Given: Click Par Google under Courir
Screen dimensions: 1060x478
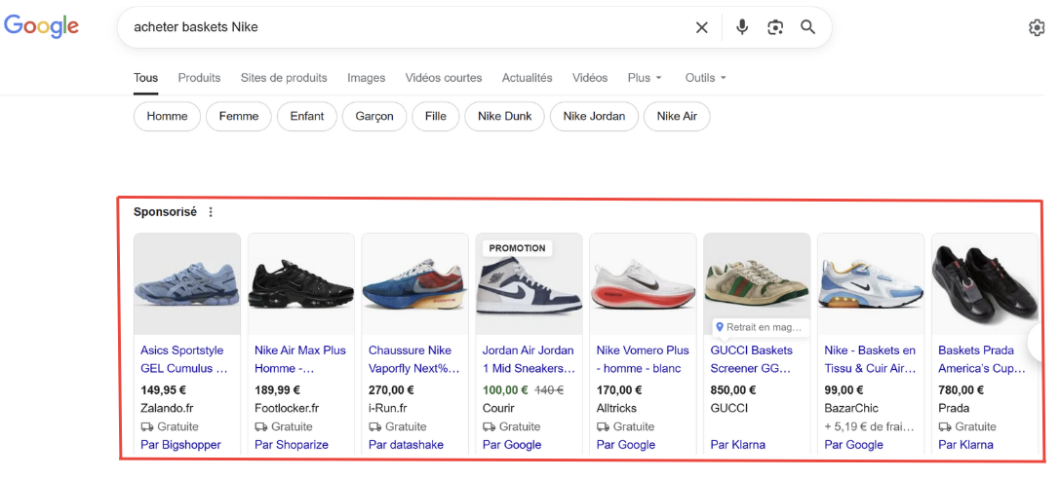Looking at the screenshot, I should tap(512, 444).
